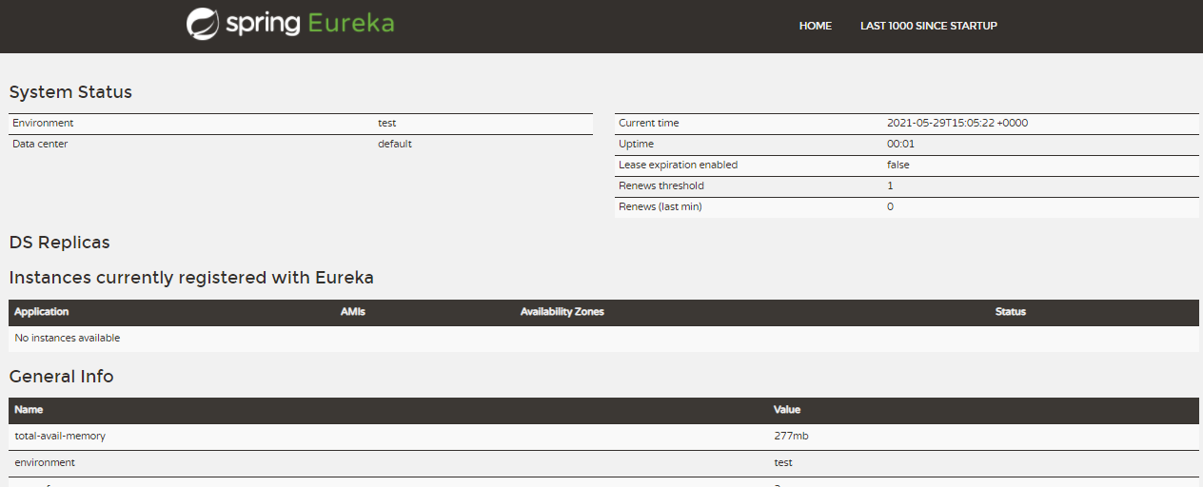The width and height of the screenshot is (1203, 487).
Task: Click the Lease expiration enabled label
Action: point(679,166)
